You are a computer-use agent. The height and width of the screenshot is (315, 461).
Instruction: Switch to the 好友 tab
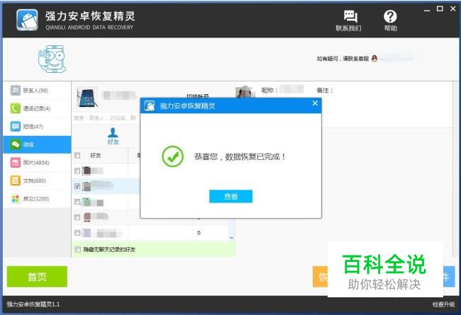113,136
